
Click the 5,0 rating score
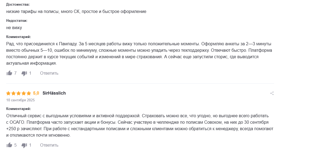click(x=36, y=93)
